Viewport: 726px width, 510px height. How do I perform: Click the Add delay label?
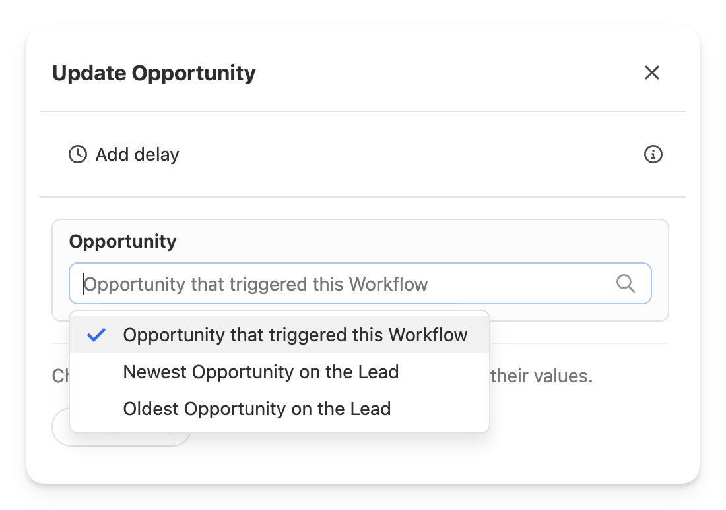[137, 155]
